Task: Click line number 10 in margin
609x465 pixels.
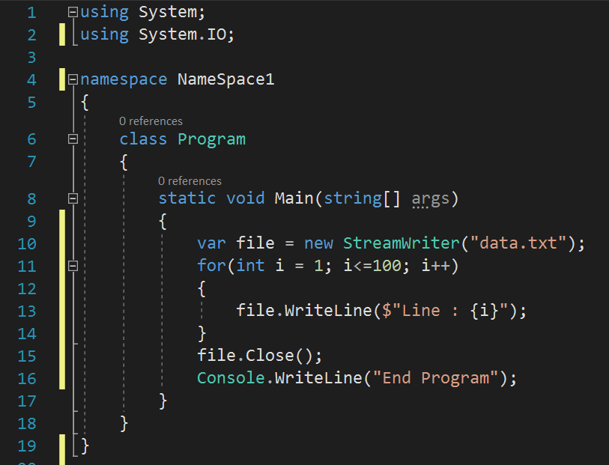Action: coord(26,243)
